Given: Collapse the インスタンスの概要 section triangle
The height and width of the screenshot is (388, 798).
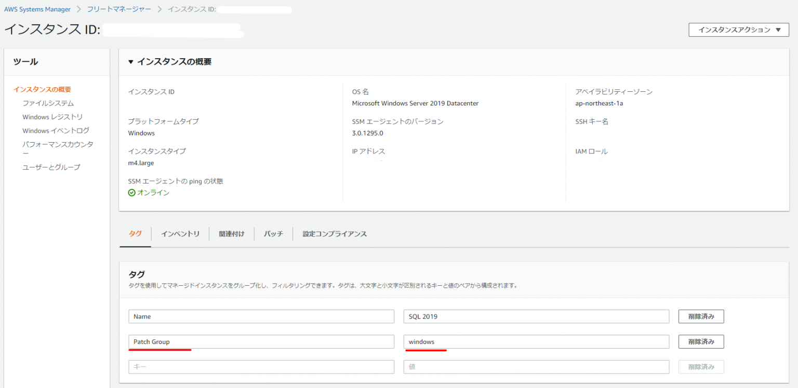Looking at the screenshot, I should click(x=131, y=62).
